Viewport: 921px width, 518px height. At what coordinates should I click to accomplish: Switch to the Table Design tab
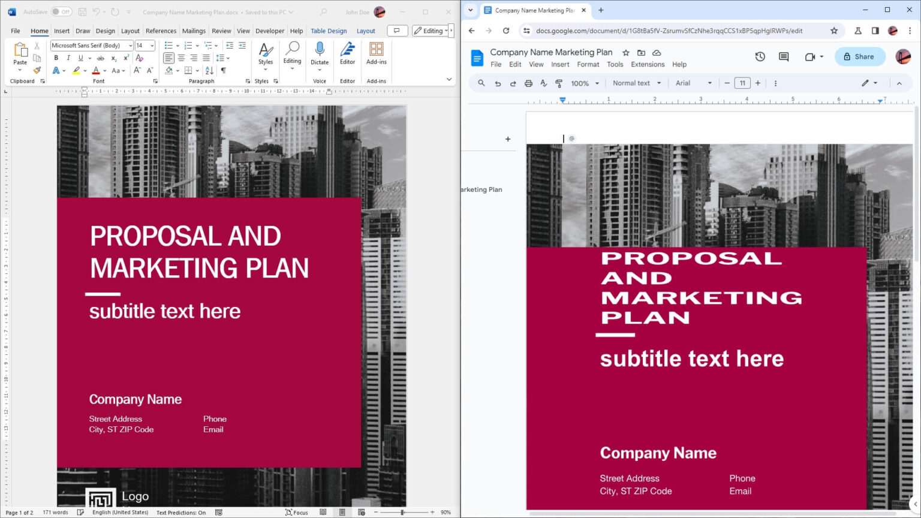(329, 31)
